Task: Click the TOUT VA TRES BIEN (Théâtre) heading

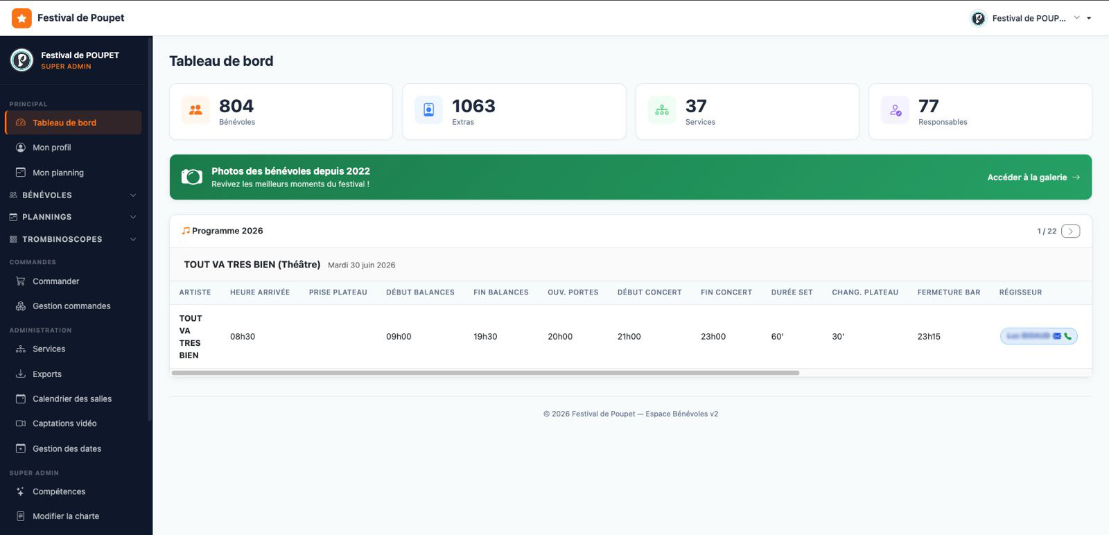Action: coord(252,265)
